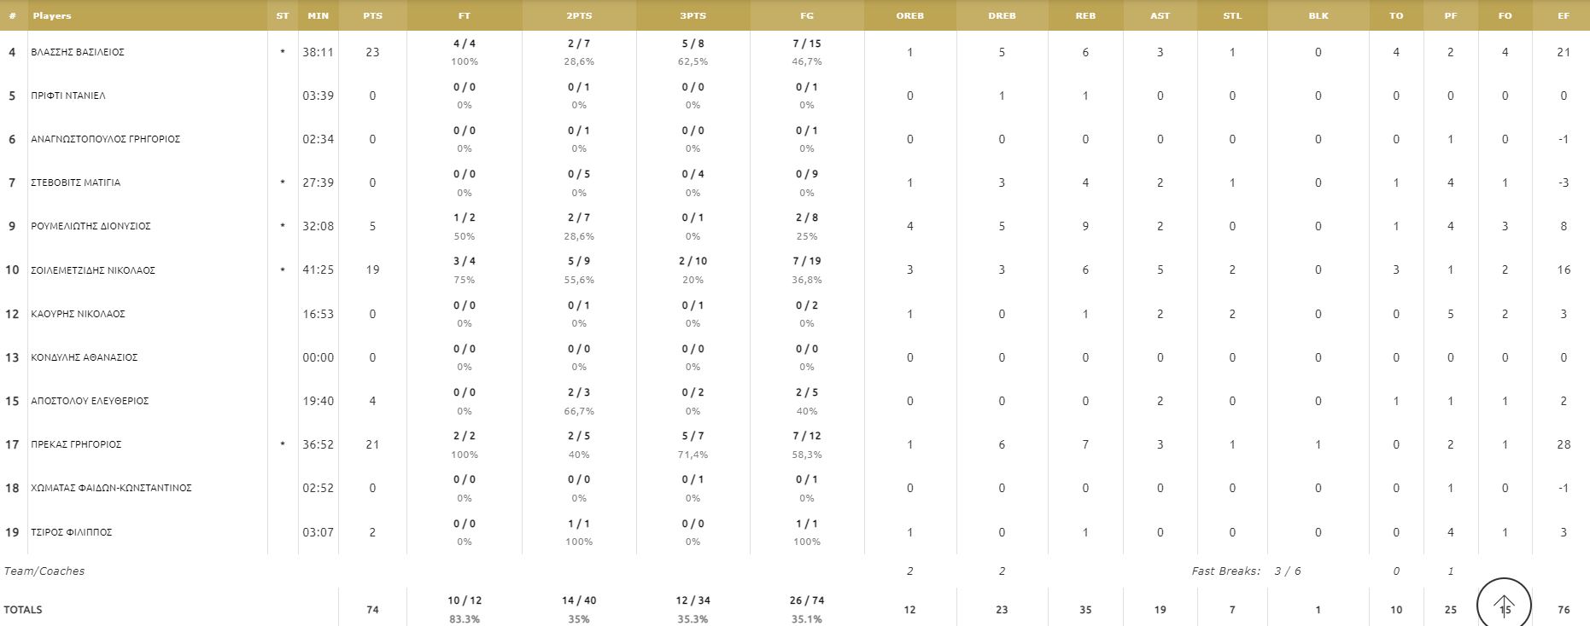Click the scroll-to-top arrow button

click(x=1504, y=604)
